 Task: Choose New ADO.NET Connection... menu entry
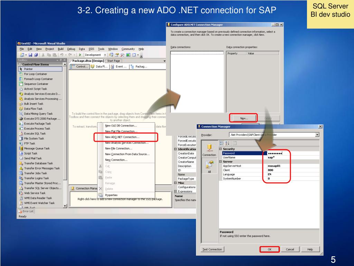(x=126, y=137)
